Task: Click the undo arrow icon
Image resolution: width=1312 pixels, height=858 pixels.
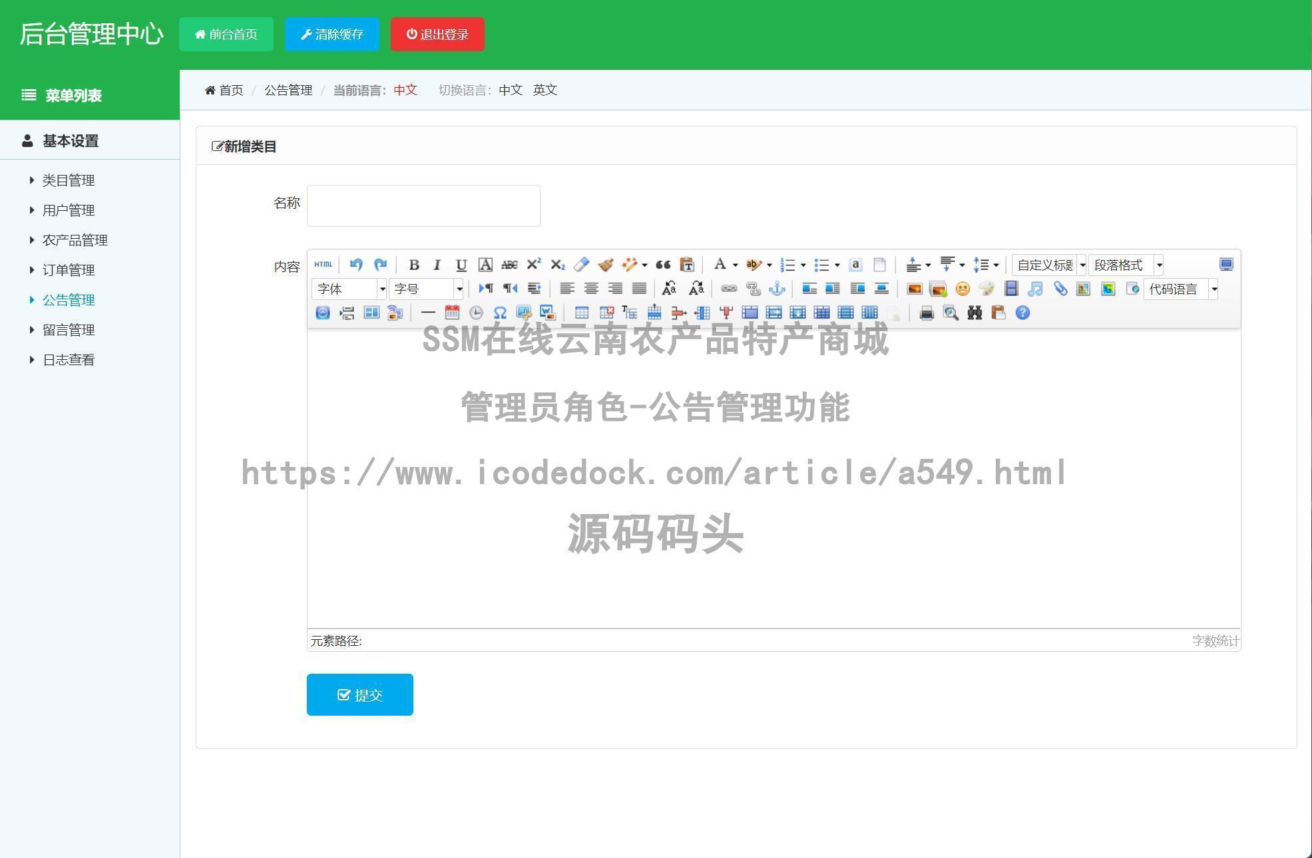Action: coord(356,265)
